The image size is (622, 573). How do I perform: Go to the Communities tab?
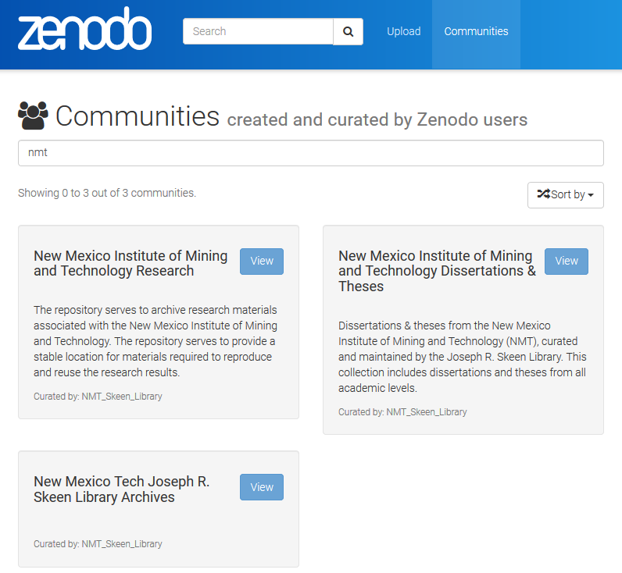(476, 31)
